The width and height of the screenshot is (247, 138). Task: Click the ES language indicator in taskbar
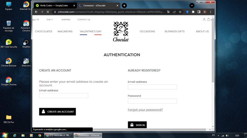pyautogui.click(x=213, y=135)
